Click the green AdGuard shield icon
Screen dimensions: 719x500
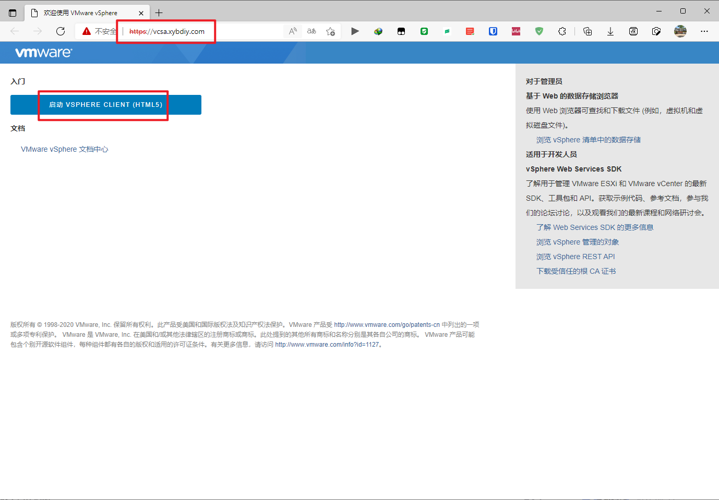(x=539, y=31)
